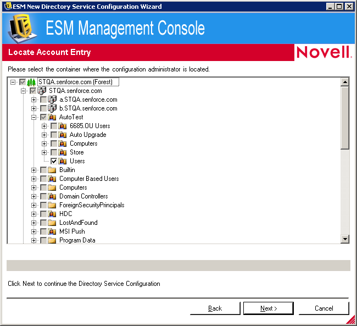Check the Domain Controllers checkbox

[x=43, y=196]
